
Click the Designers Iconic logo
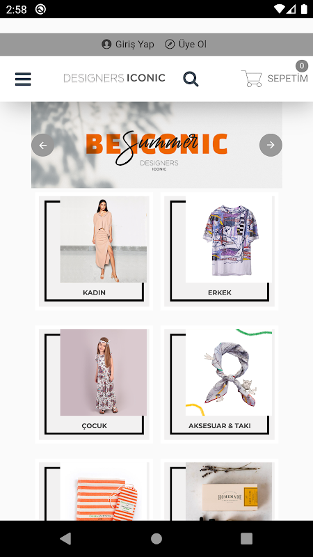coord(114,78)
